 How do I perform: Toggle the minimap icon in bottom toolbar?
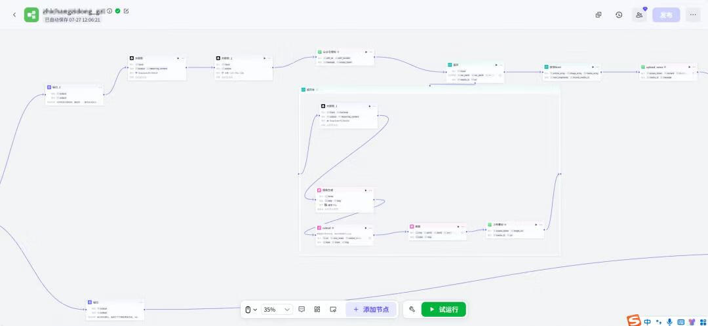333,309
